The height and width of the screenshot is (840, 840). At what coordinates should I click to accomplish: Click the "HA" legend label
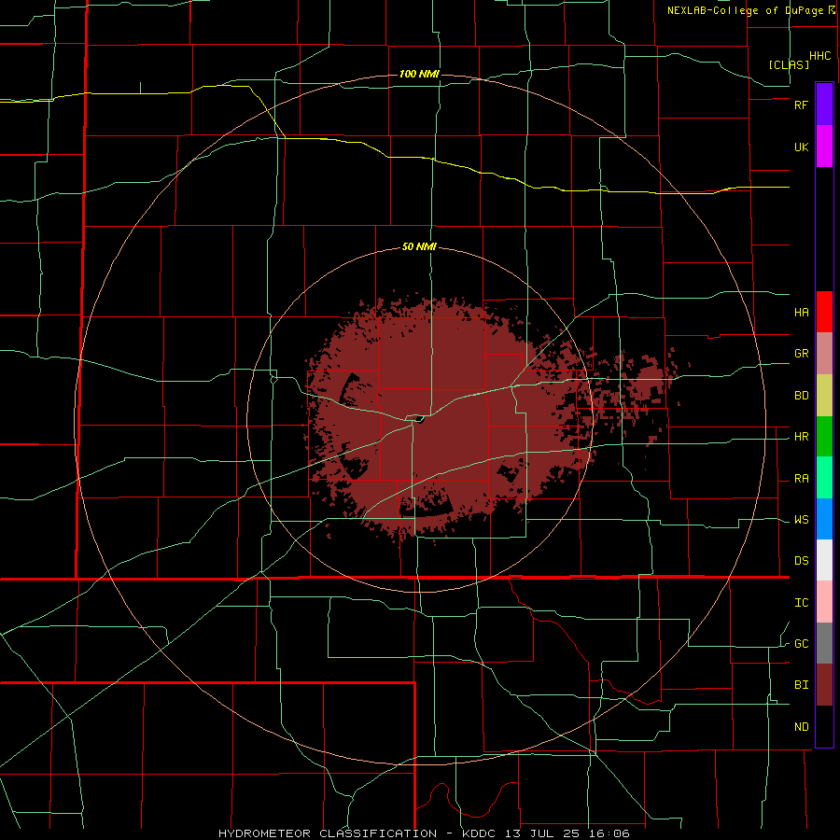801,313
